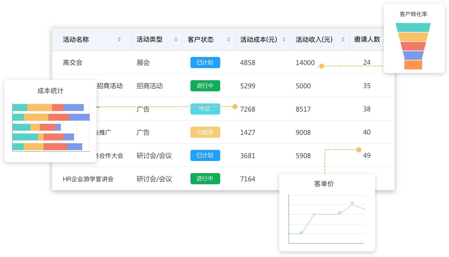Toggle the 已计划 status on 高交会 row
449x257 pixels.
205,63
